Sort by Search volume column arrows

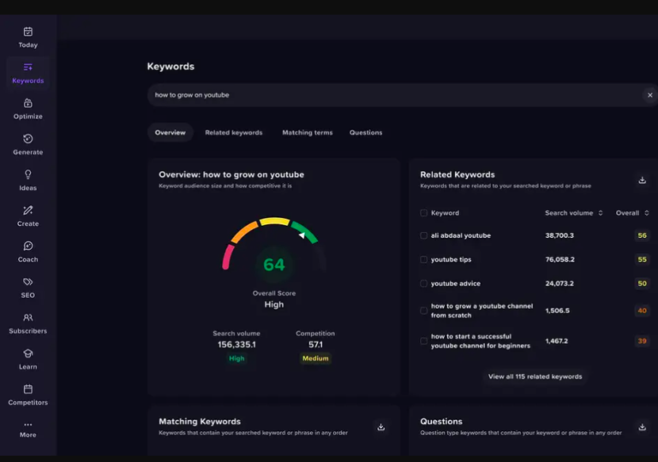tap(601, 213)
